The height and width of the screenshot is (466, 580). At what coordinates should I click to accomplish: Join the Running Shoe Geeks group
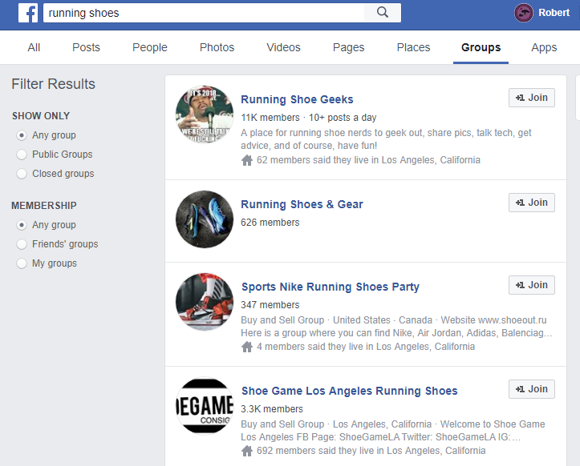click(532, 98)
